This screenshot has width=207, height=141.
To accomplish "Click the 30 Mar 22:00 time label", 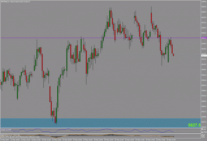I will (x=171, y=140).
